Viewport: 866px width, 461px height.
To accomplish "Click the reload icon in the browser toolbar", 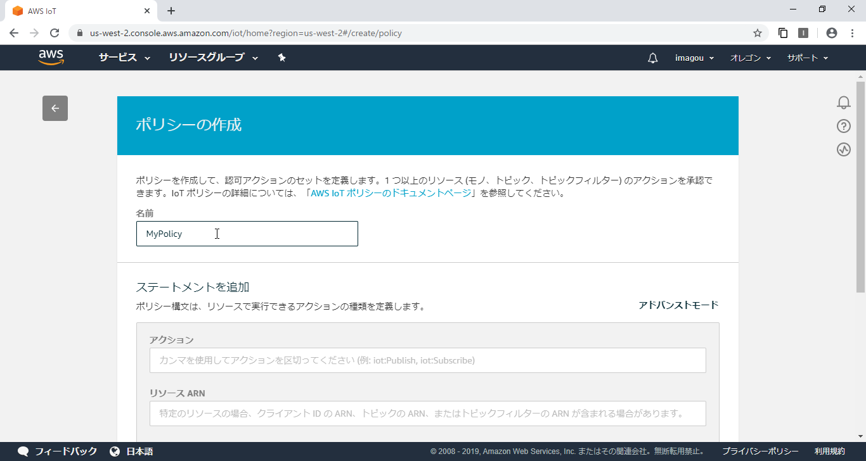I will 54,33.
